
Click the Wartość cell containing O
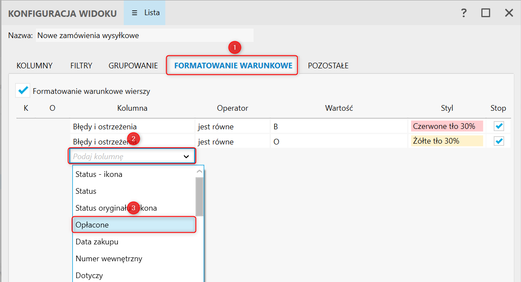(339, 141)
